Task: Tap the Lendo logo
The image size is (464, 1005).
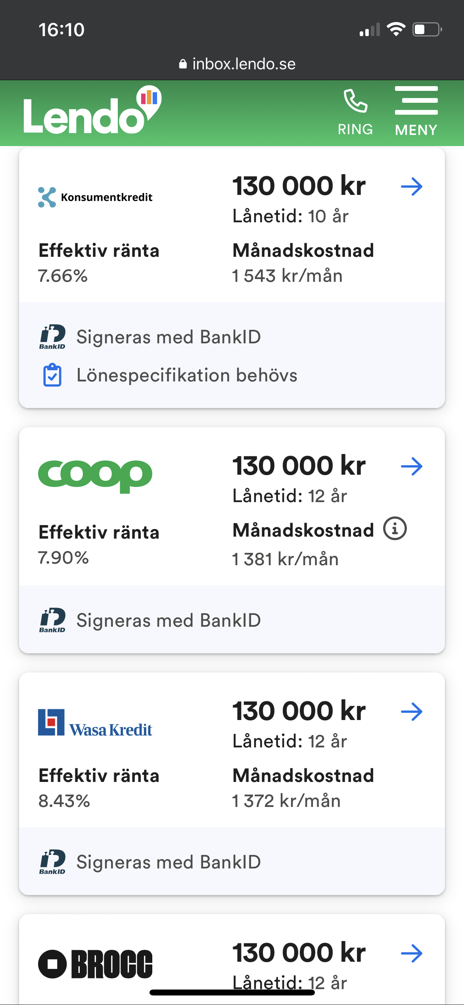Action: (92, 111)
